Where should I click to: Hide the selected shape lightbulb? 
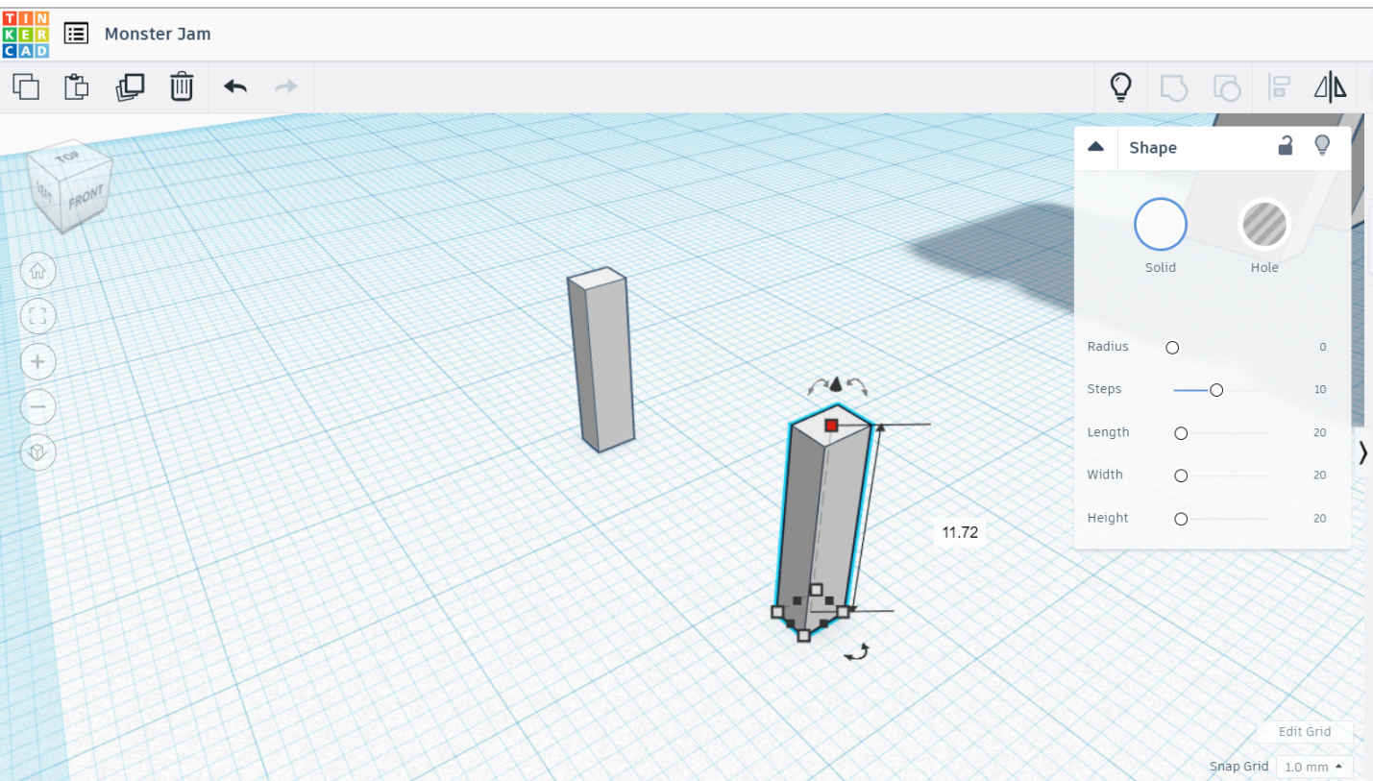pyautogui.click(x=1323, y=146)
